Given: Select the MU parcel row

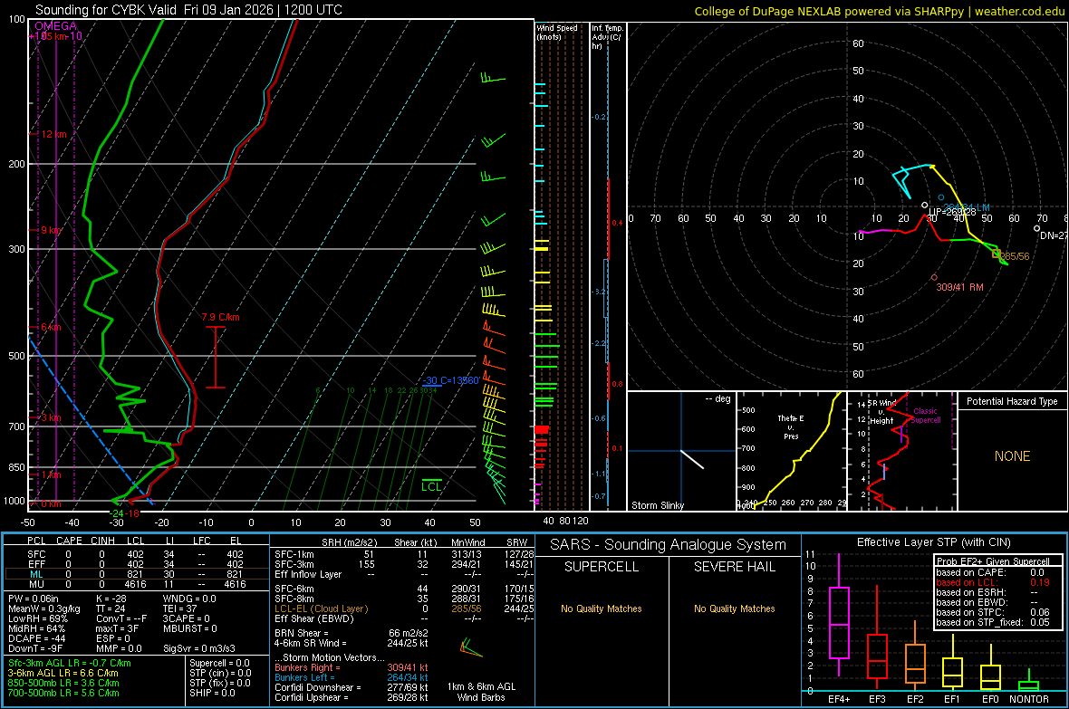Looking at the screenshot, I should click(135, 584).
